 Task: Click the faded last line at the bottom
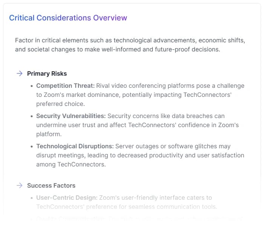(140, 218)
